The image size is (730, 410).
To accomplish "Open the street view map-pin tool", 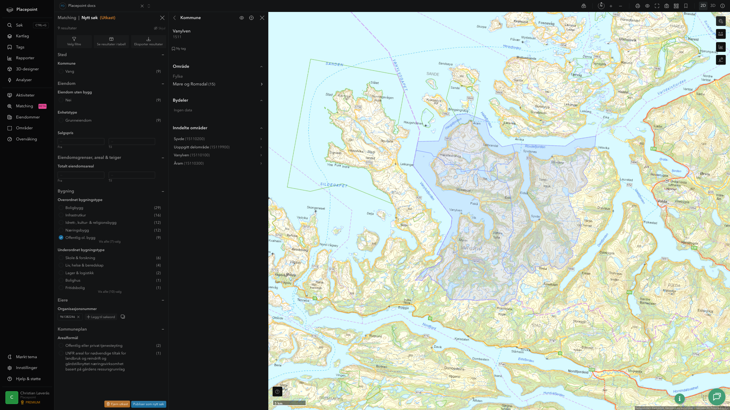I will tap(584, 6).
